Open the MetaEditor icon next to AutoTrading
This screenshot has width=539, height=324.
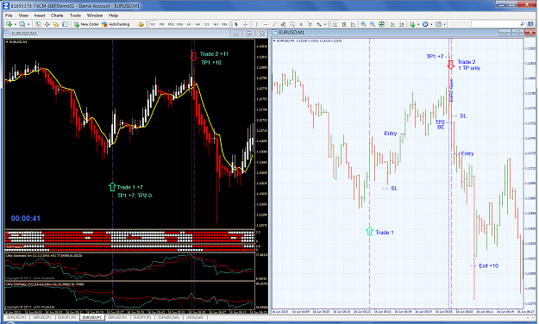click(x=141, y=24)
